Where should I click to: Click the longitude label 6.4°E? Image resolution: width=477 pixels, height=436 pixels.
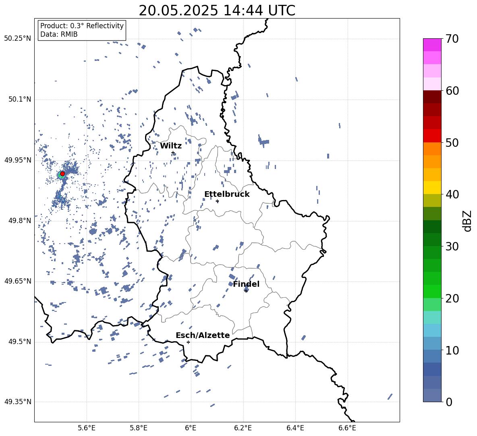coord(295,428)
